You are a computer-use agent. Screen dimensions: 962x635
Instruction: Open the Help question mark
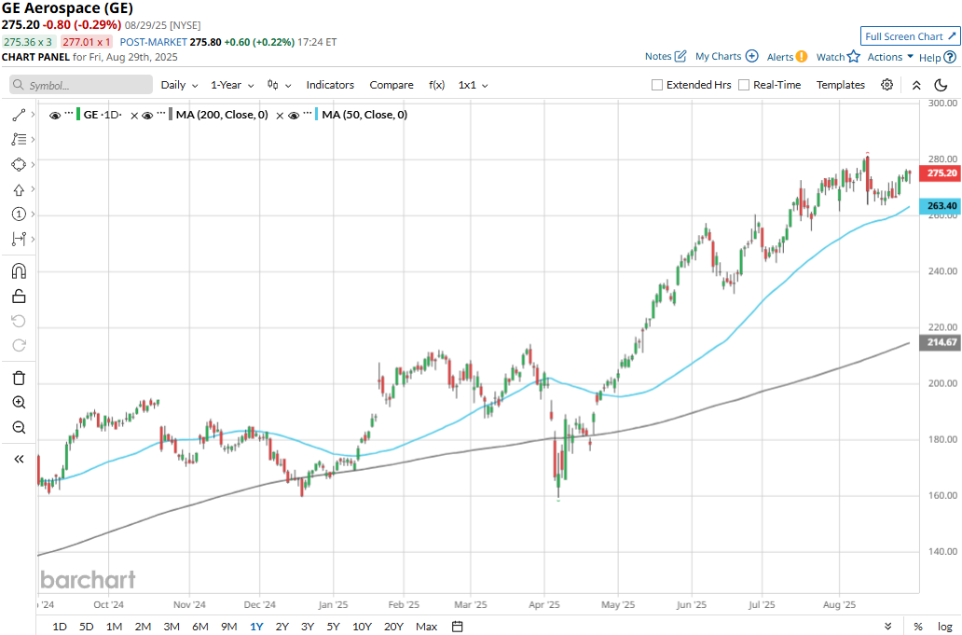(x=950, y=57)
